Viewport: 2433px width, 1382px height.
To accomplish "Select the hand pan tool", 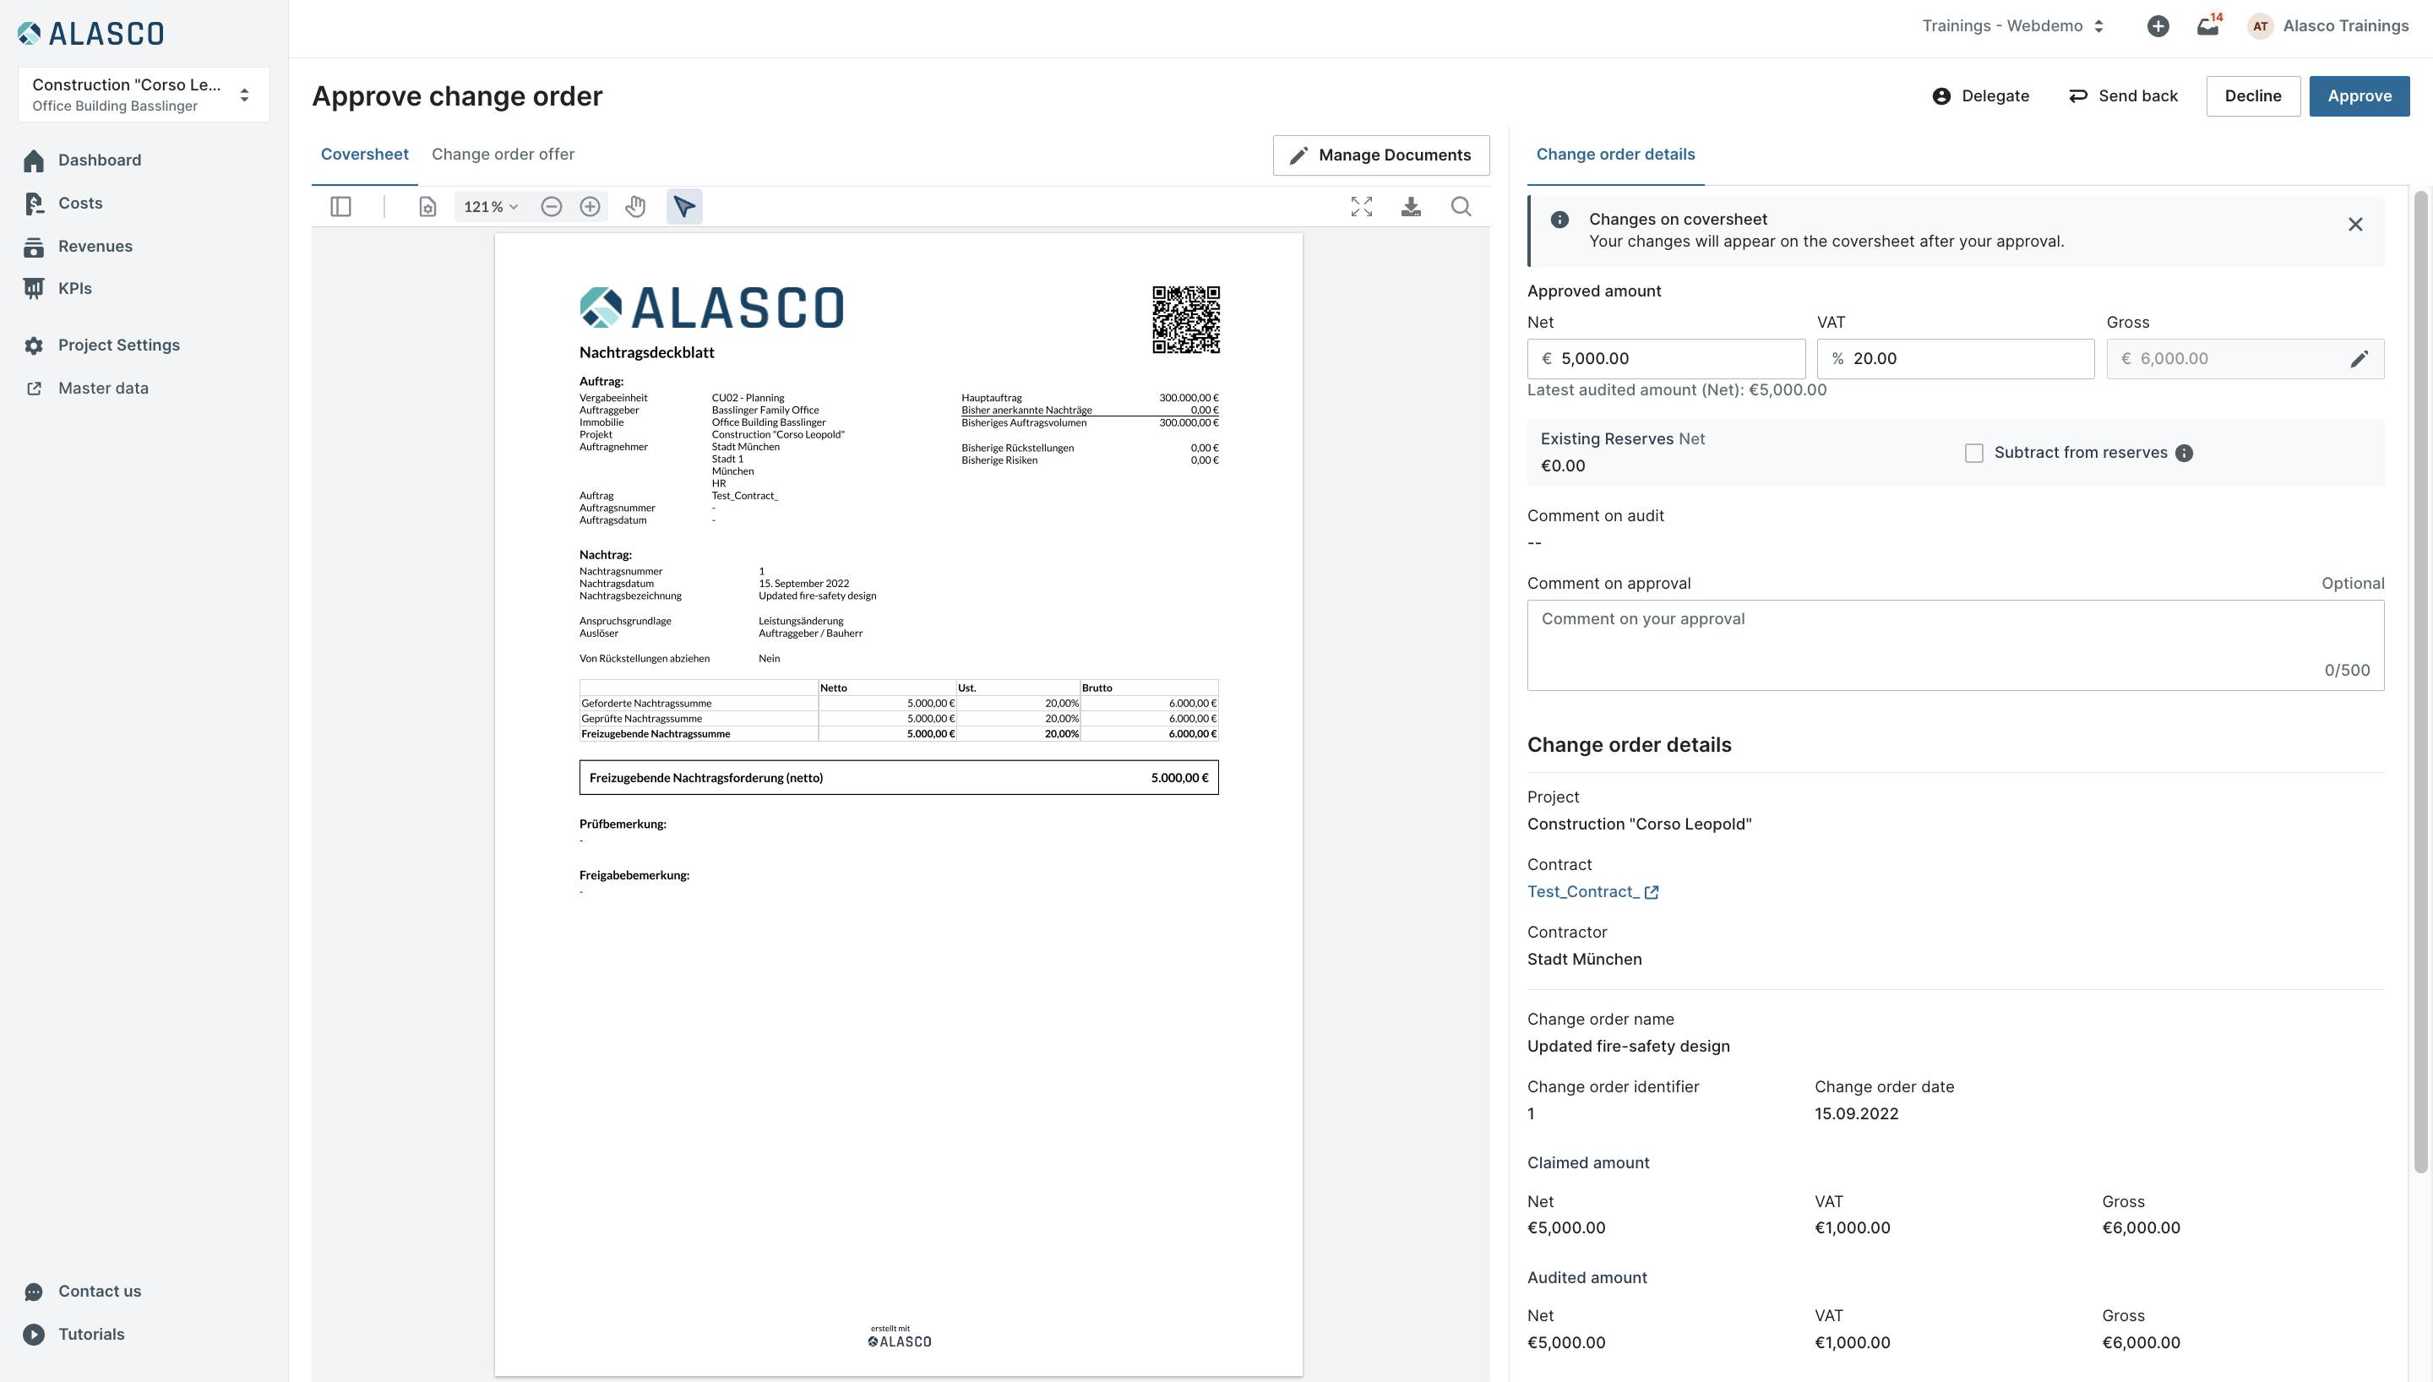I will [x=636, y=207].
